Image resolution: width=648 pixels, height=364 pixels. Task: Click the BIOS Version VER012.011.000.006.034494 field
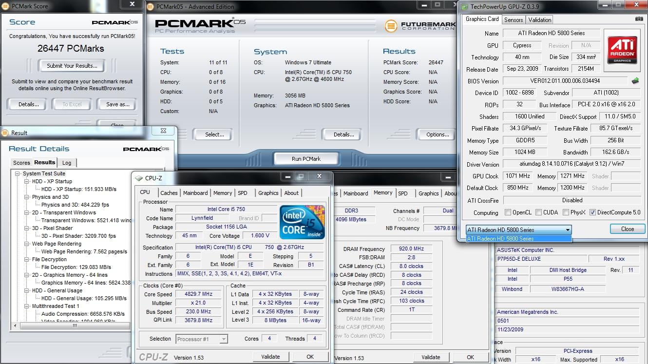[565, 81]
